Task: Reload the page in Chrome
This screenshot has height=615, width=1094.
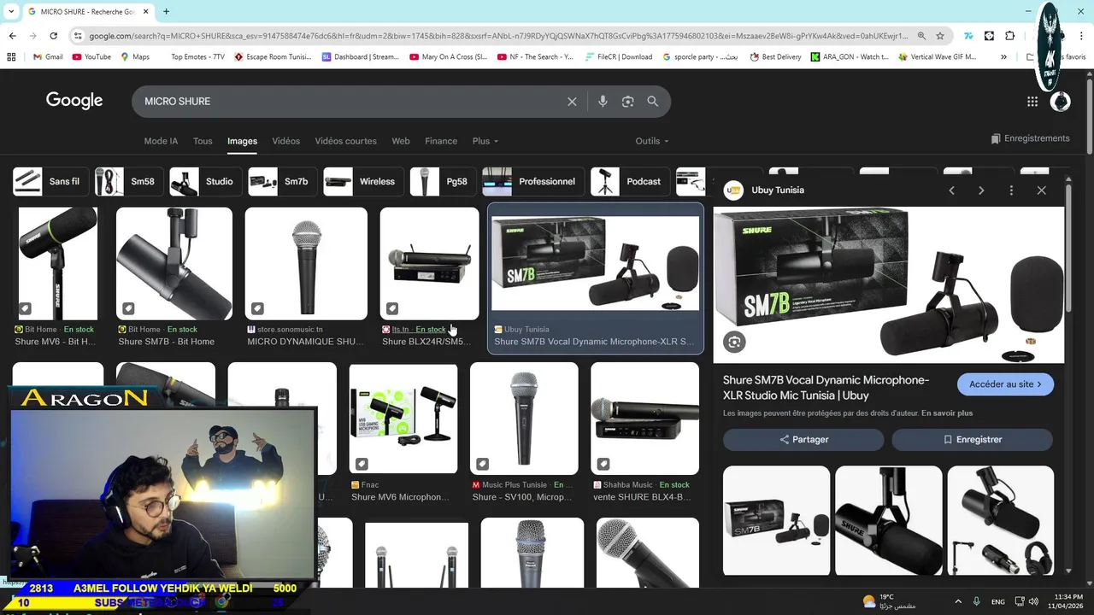Action: (53, 36)
